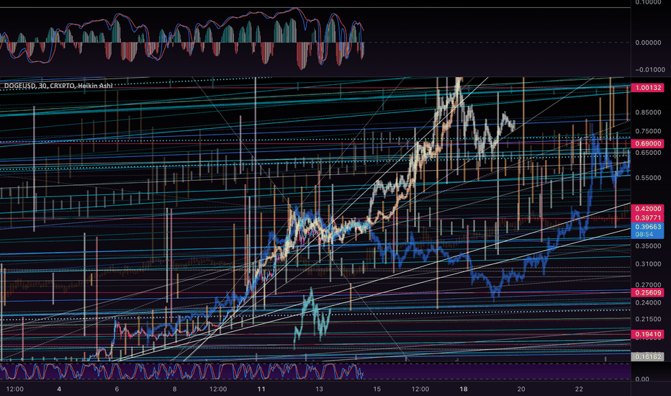Image resolution: width=671 pixels, height=396 pixels.
Task: Click the 12:00 time label just before date 4
Action: pos(15,389)
